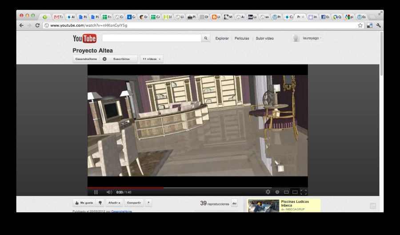The width and height of the screenshot is (400, 235).
Task: Open the player settings gear
Action: pyautogui.click(x=268, y=192)
